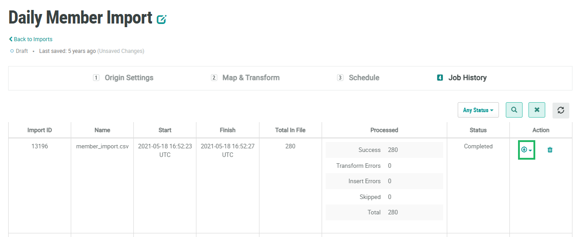The width and height of the screenshot is (577, 237).
Task: Click the Total In File column header
Action: coord(290,130)
